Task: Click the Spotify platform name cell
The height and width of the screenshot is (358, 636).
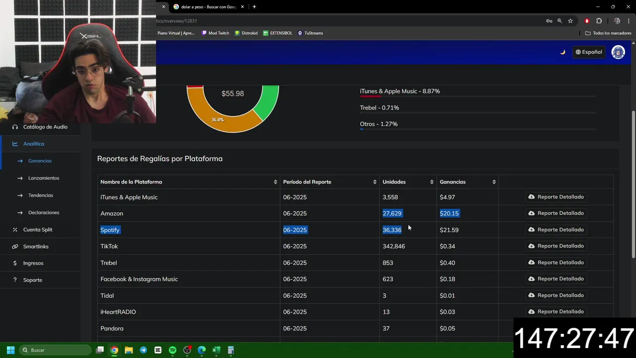Action: (x=110, y=230)
